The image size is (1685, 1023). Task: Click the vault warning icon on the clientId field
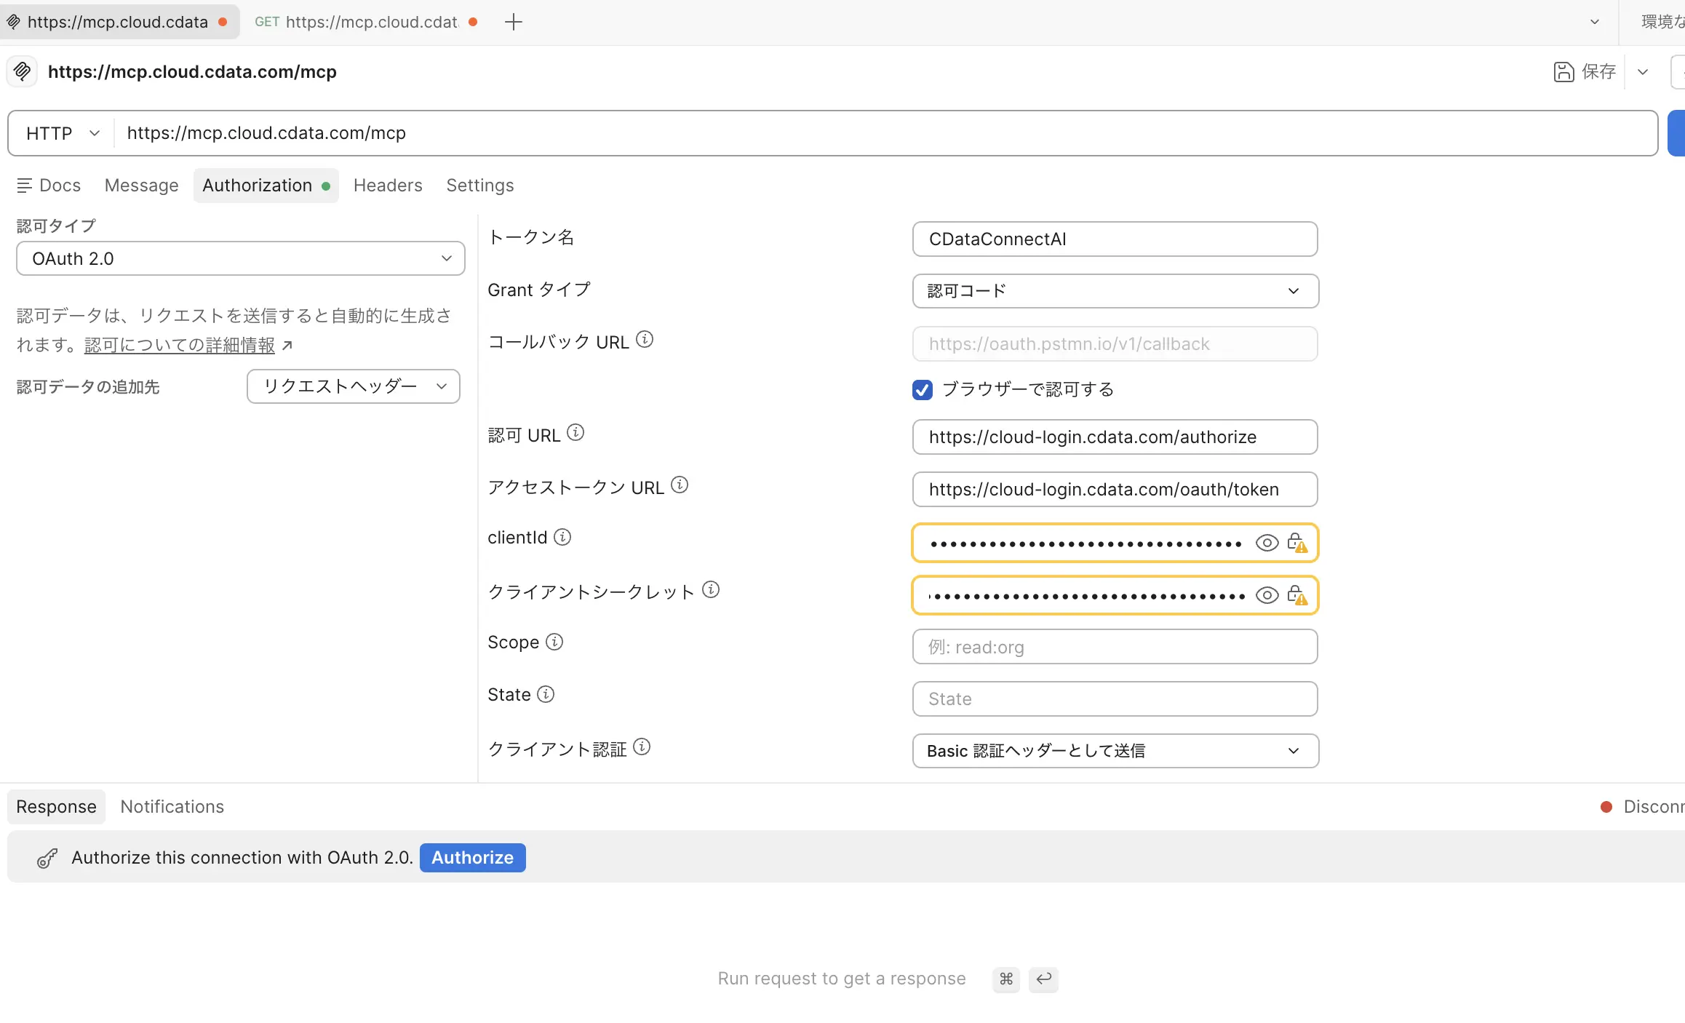pyautogui.click(x=1299, y=543)
